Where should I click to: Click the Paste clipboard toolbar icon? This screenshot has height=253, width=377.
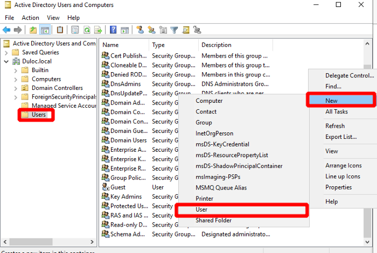point(60,30)
